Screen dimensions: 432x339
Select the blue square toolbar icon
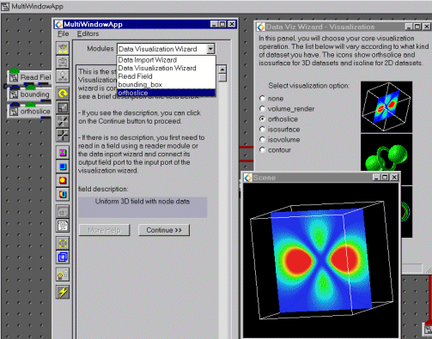63,166
